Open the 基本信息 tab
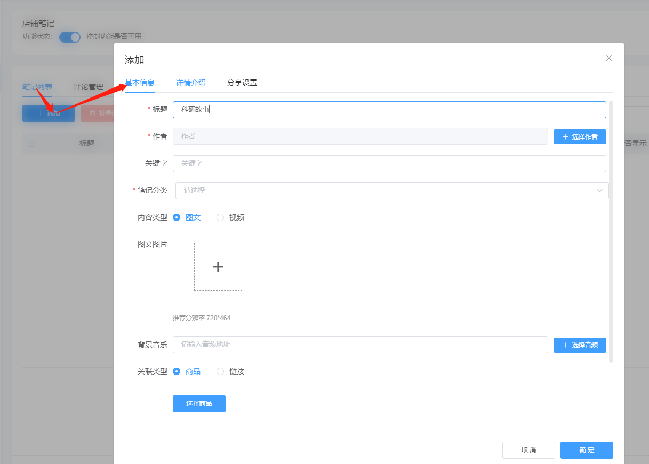The image size is (649, 464). tap(140, 83)
